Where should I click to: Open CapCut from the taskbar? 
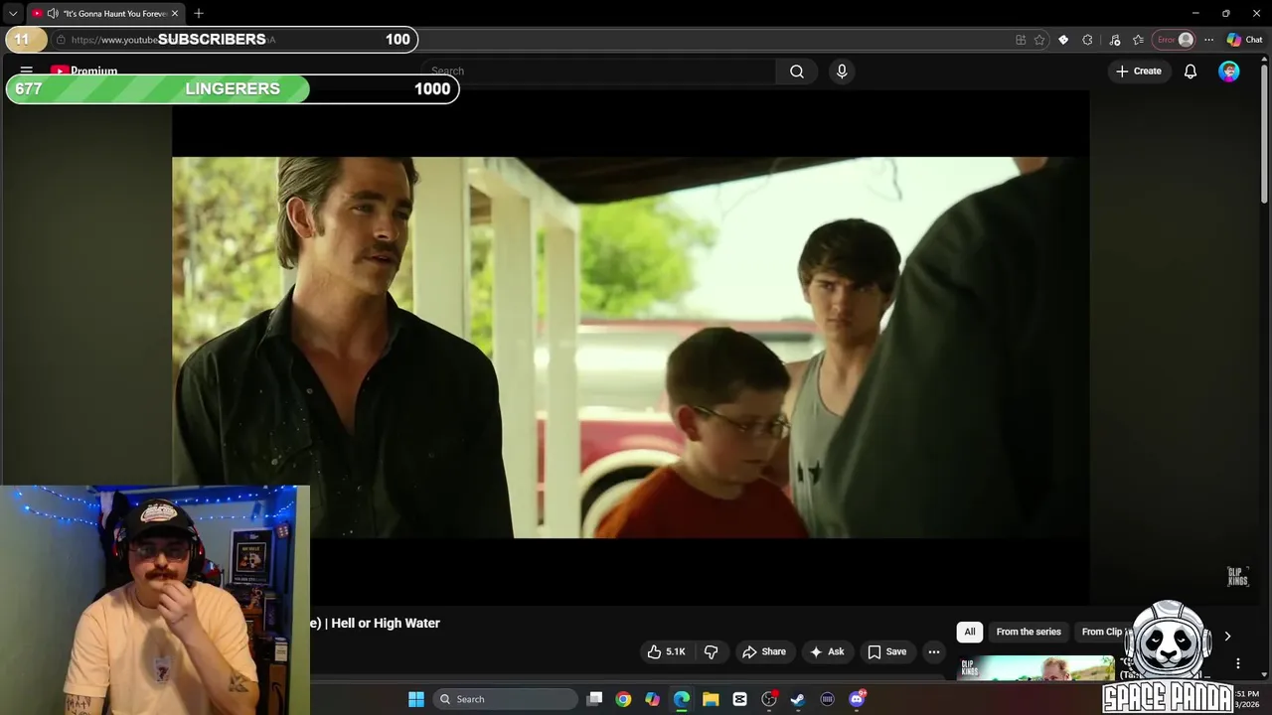pos(739,699)
